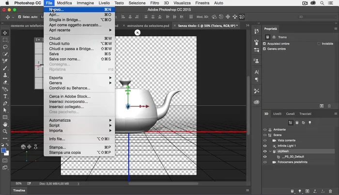Viewport: 339px width, 195px height.
Task: Select the Zoom magnifier tool
Action: (x=5, y=131)
